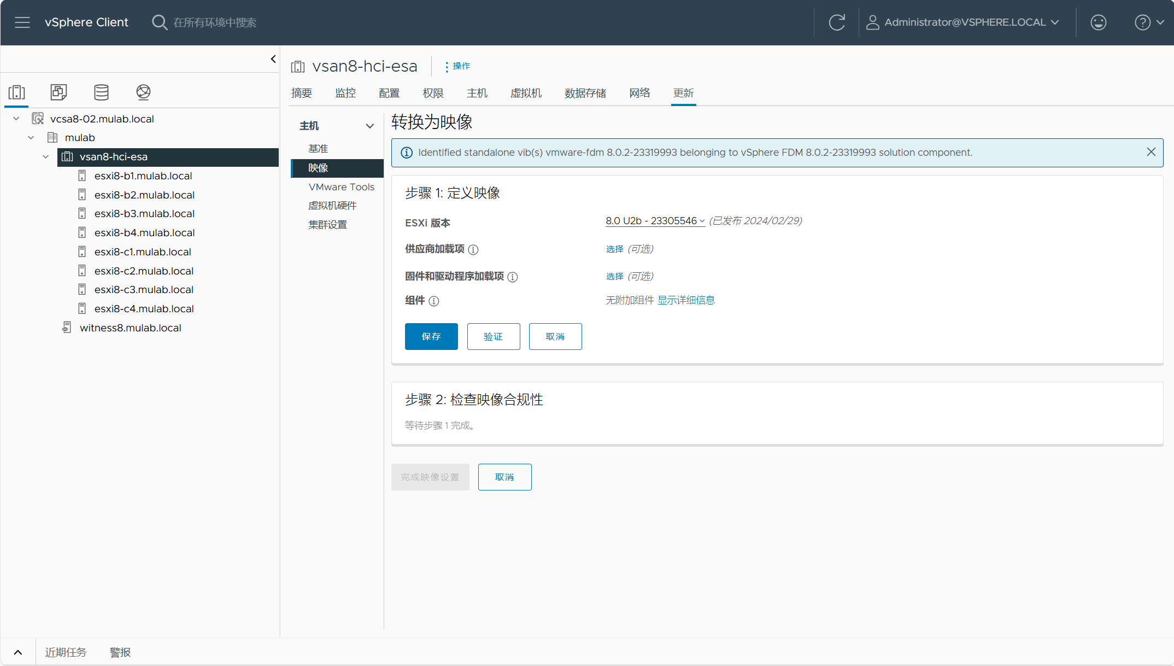Open the feedback smiley icon
The image size is (1174, 666).
click(x=1098, y=22)
